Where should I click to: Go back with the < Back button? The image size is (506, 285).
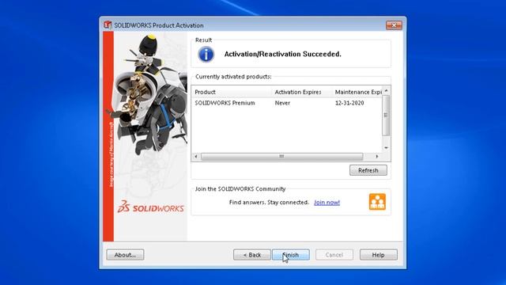(x=252, y=255)
